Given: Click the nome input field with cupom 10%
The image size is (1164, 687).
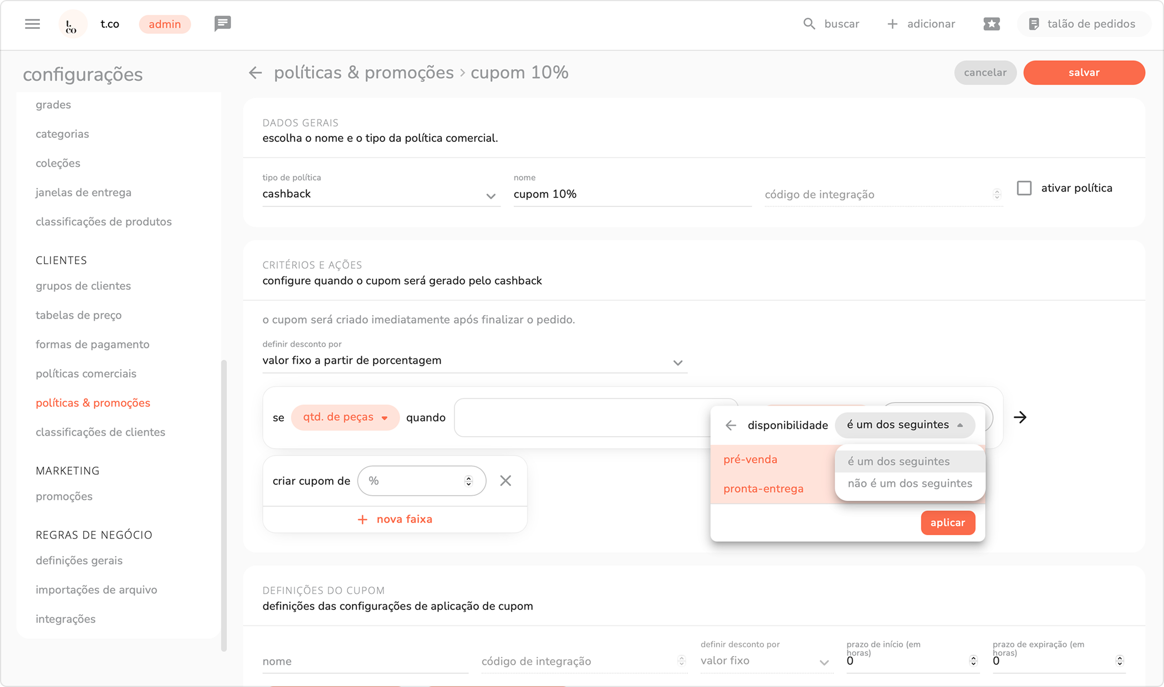Looking at the screenshot, I should (x=632, y=194).
